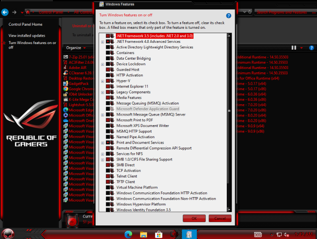Toggle the Guarded Host checkbox

108,69
